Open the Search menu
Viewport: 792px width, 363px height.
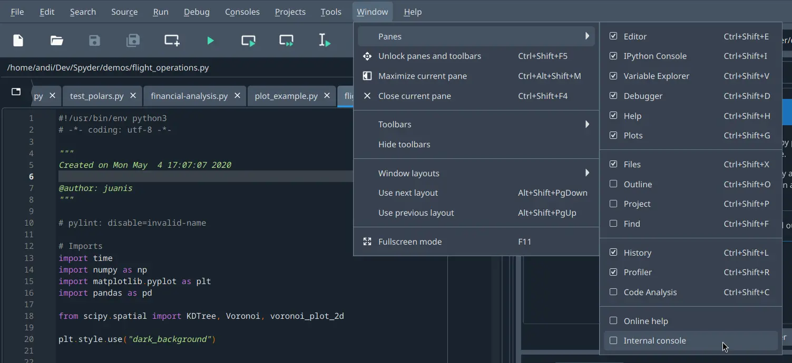coord(83,12)
